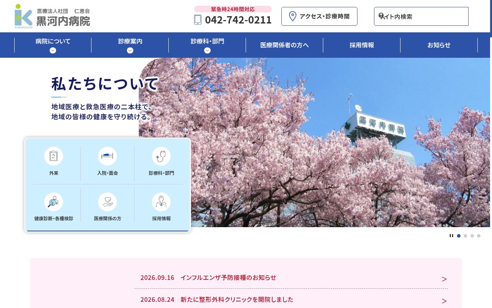Click the phone icon beside 042-742-0211
The height and width of the screenshot is (308, 492).
click(198, 20)
